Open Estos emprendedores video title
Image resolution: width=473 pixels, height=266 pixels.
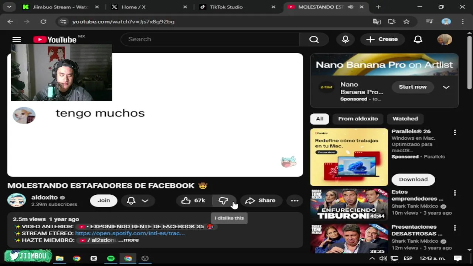click(417, 195)
